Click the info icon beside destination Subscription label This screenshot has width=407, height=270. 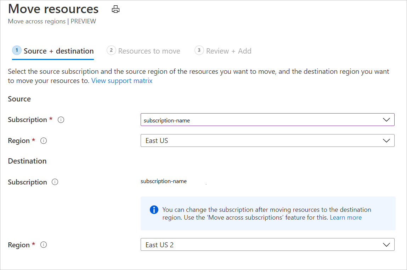click(x=55, y=182)
